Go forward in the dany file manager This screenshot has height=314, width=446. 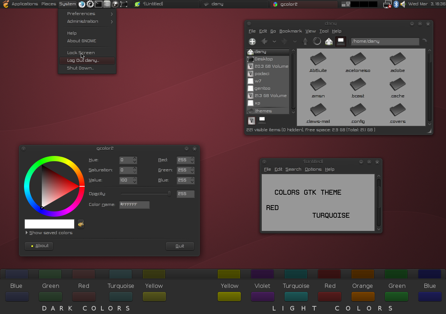pos(284,42)
